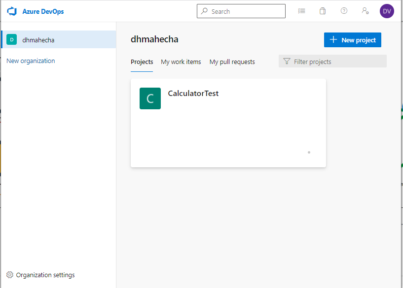
Task: Click the Filter projects field
Action: pos(332,62)
